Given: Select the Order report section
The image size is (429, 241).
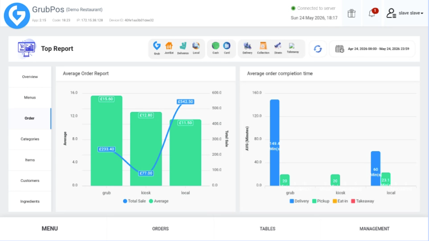Looking at the screenshot, I should pos(30,118).
